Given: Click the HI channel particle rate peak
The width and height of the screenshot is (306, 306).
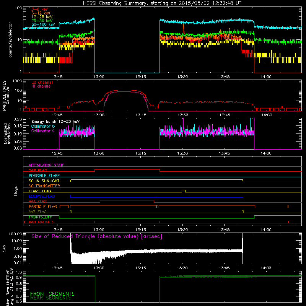Looking at the screenshot, I should (x=126, y=91).
